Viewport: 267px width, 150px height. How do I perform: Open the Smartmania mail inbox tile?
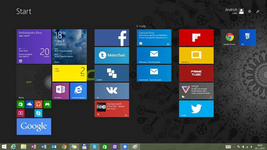154,73
